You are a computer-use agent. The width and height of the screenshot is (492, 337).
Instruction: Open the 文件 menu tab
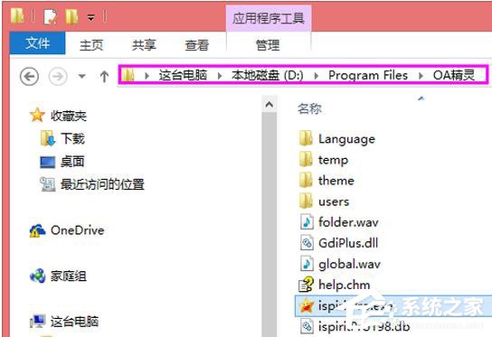click(38, 43)
